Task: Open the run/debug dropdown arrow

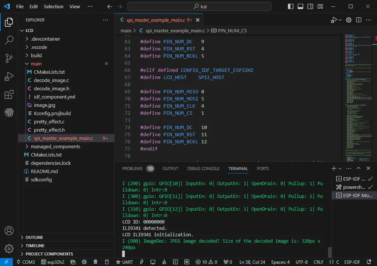Action: point(340,20)
